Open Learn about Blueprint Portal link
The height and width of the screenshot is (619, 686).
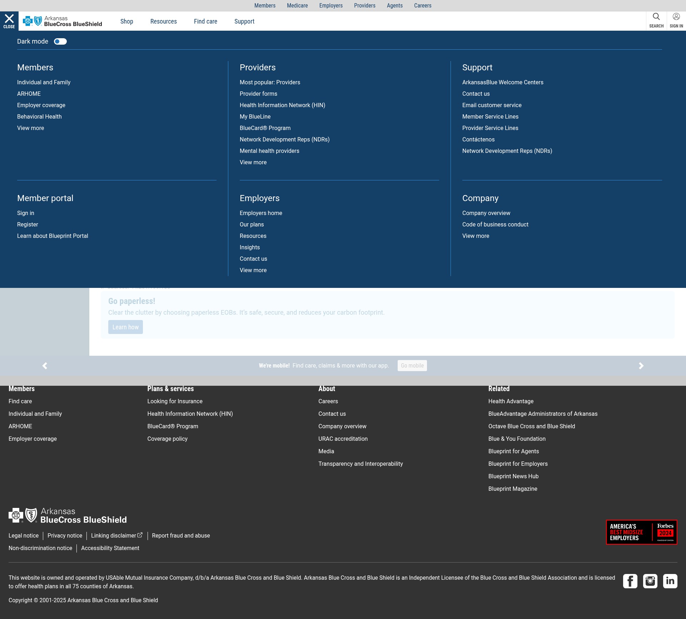click(x=53, y=236)
